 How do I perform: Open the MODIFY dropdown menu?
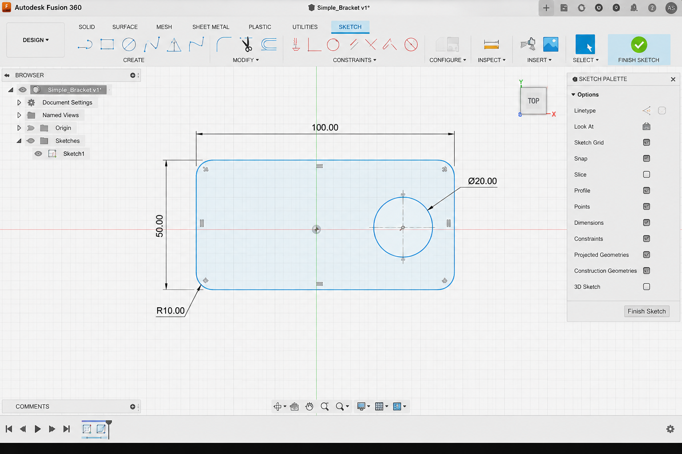tap(246, 60)
